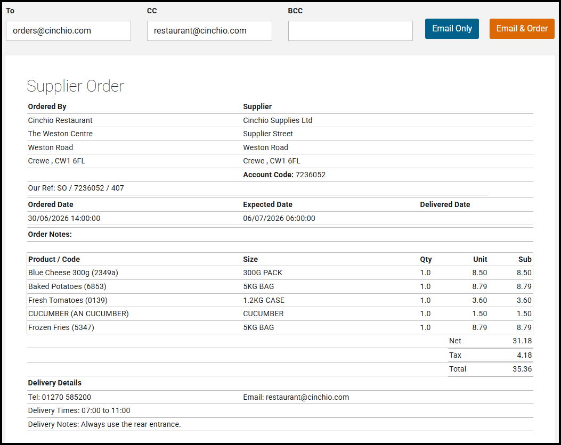Click the Qty column header
Viewport: 561px width, 445px height.
426,259
